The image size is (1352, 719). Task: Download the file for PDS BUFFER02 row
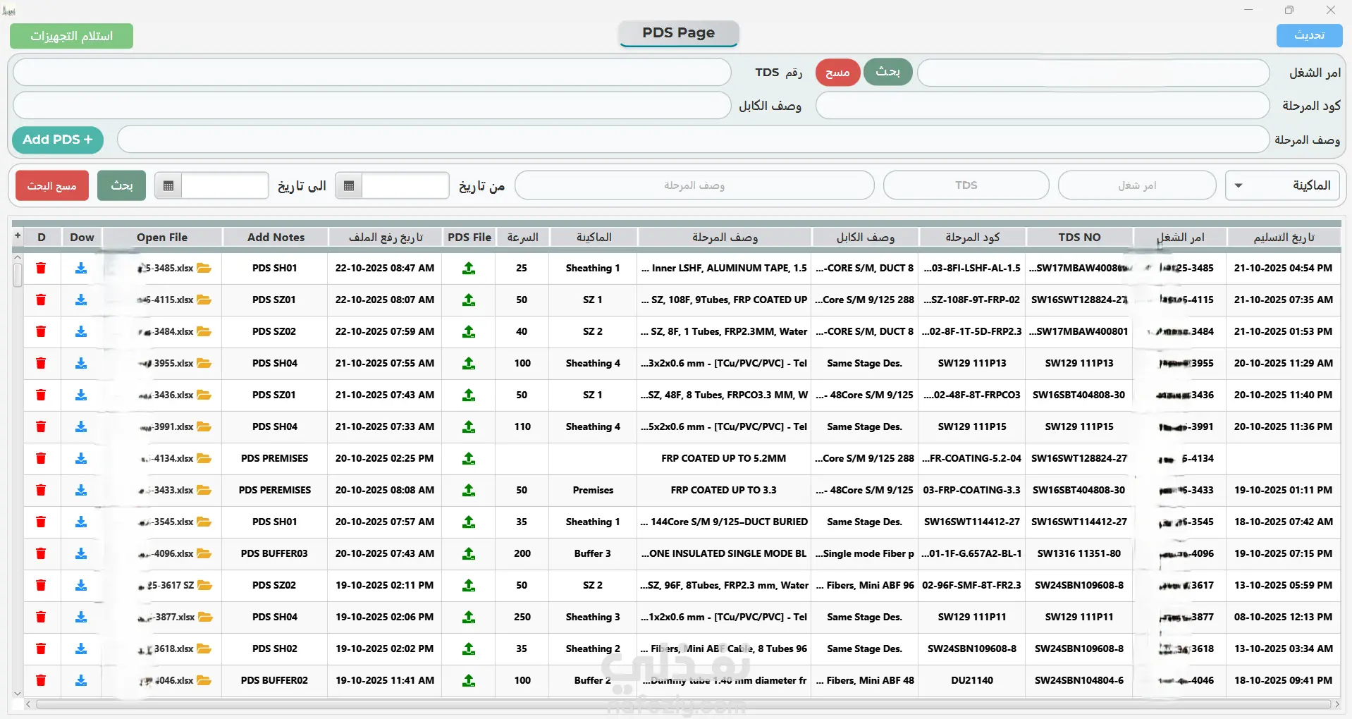tap(81, 680)
